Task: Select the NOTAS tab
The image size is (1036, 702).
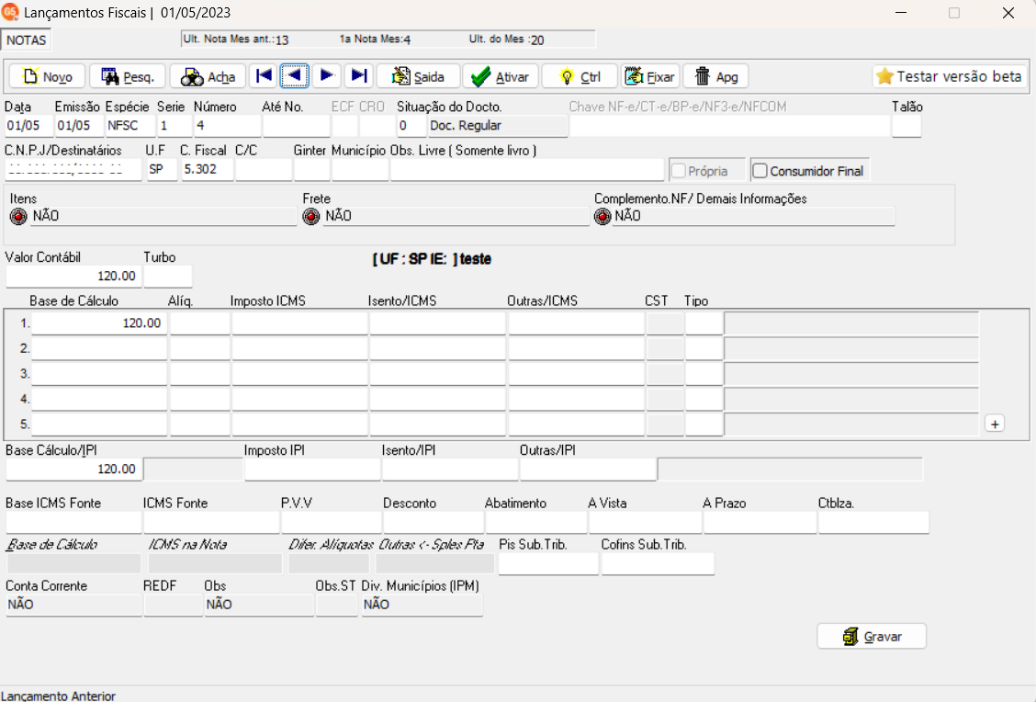Action: point(27,40)
